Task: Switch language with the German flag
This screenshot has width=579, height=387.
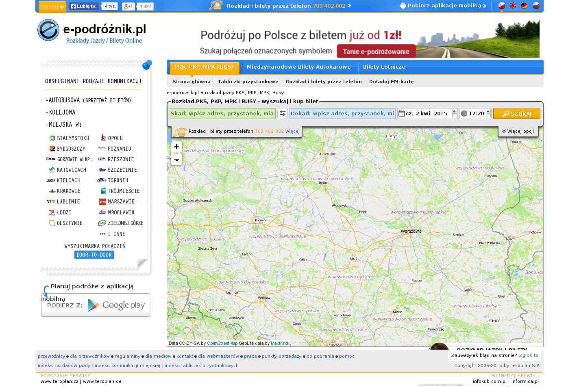Action: pyautogui.click(x=524, y=6)
